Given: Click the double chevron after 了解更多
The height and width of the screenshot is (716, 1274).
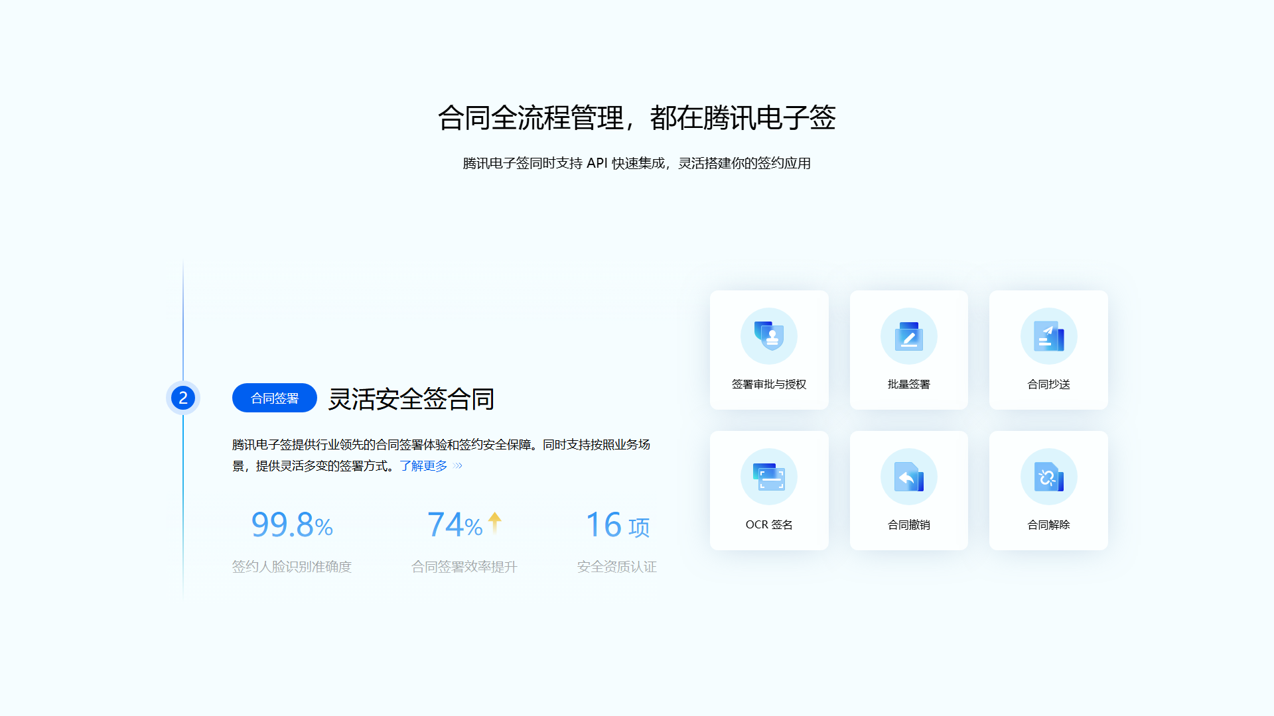Looking at the screenshot, I should click(458, 466).
